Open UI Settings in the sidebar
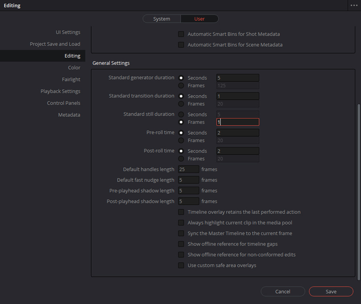Viewport: 361px width, 304px height. (68, 32)
